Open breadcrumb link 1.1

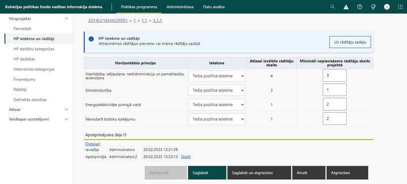[145, 21]
